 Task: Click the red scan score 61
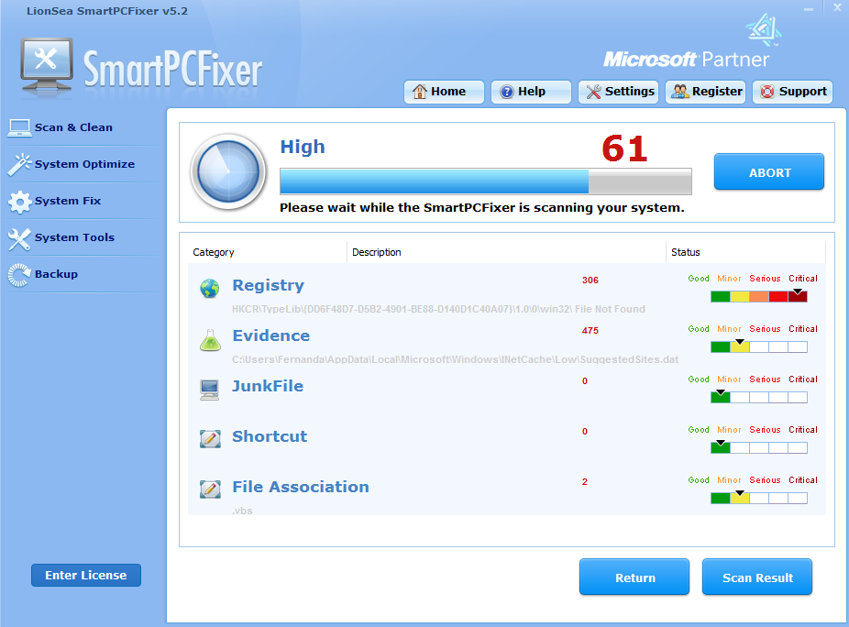pyautogui.click(x=624, y=148)
